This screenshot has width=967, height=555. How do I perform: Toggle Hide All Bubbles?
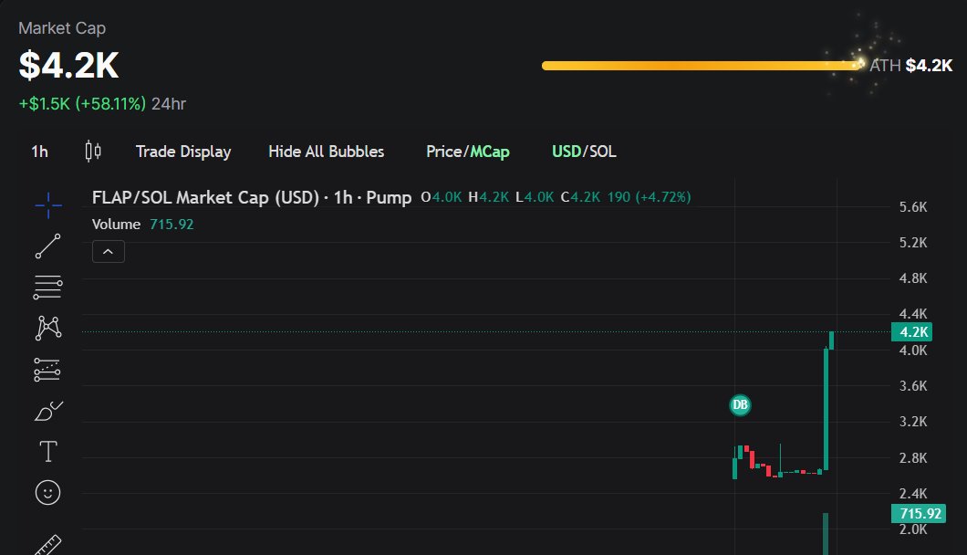point(326,152)
